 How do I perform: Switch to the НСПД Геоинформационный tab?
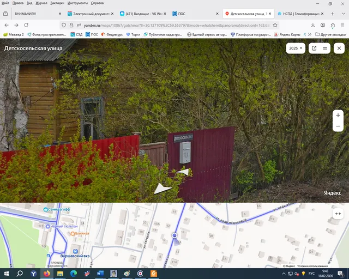click(x=301, y=14)
